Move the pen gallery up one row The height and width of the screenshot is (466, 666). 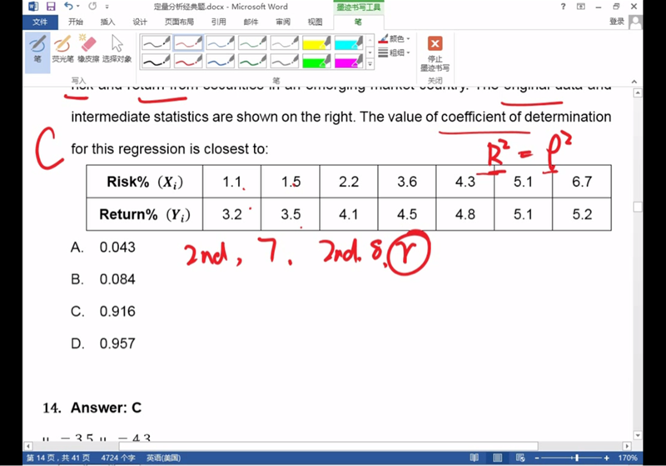tap(370, 40)
